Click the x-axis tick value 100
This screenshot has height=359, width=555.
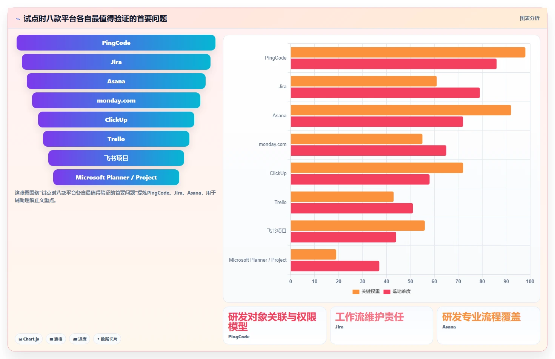[x=530, y=281]
